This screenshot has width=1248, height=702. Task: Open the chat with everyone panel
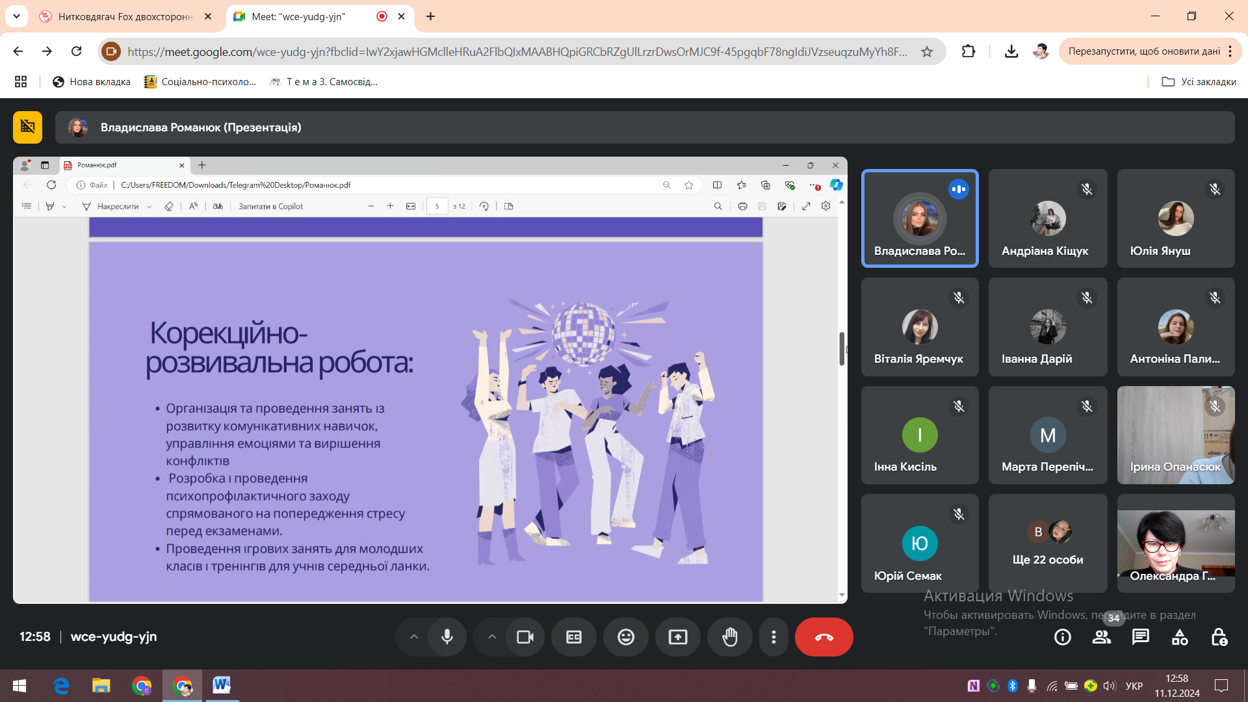[x=1141, y=637]
